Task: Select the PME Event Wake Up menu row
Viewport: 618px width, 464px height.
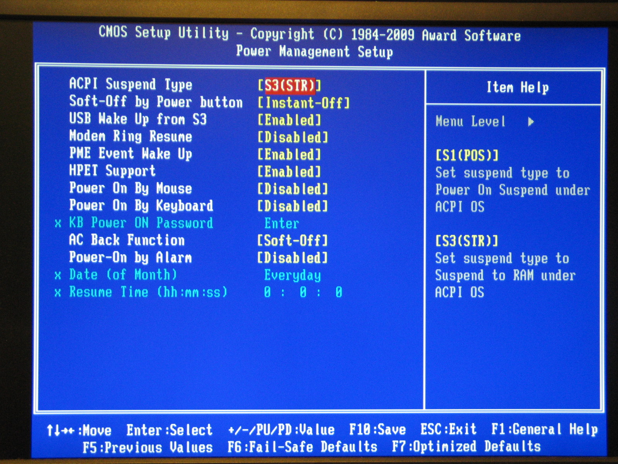Action: (131, 154)
